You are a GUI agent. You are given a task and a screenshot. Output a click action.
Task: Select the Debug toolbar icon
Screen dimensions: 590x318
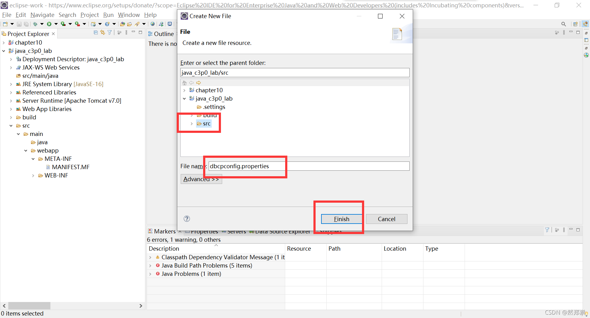pos(35,24)
